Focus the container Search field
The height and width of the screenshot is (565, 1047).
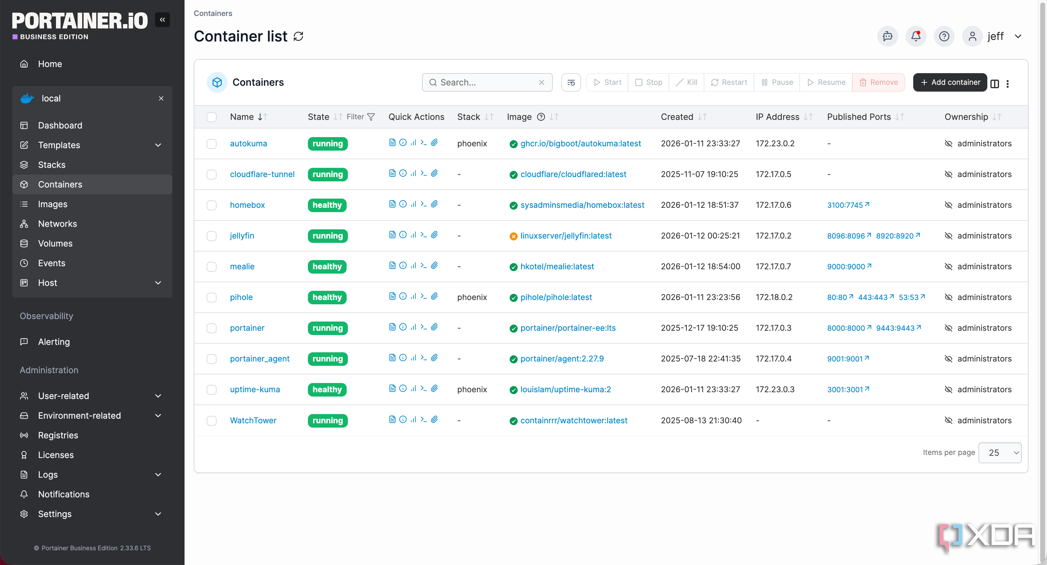click(x=487, y=82)
